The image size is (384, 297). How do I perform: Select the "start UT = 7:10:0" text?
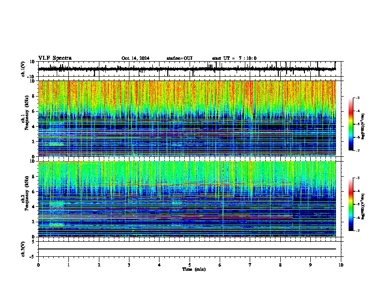(x=234, y=58)
